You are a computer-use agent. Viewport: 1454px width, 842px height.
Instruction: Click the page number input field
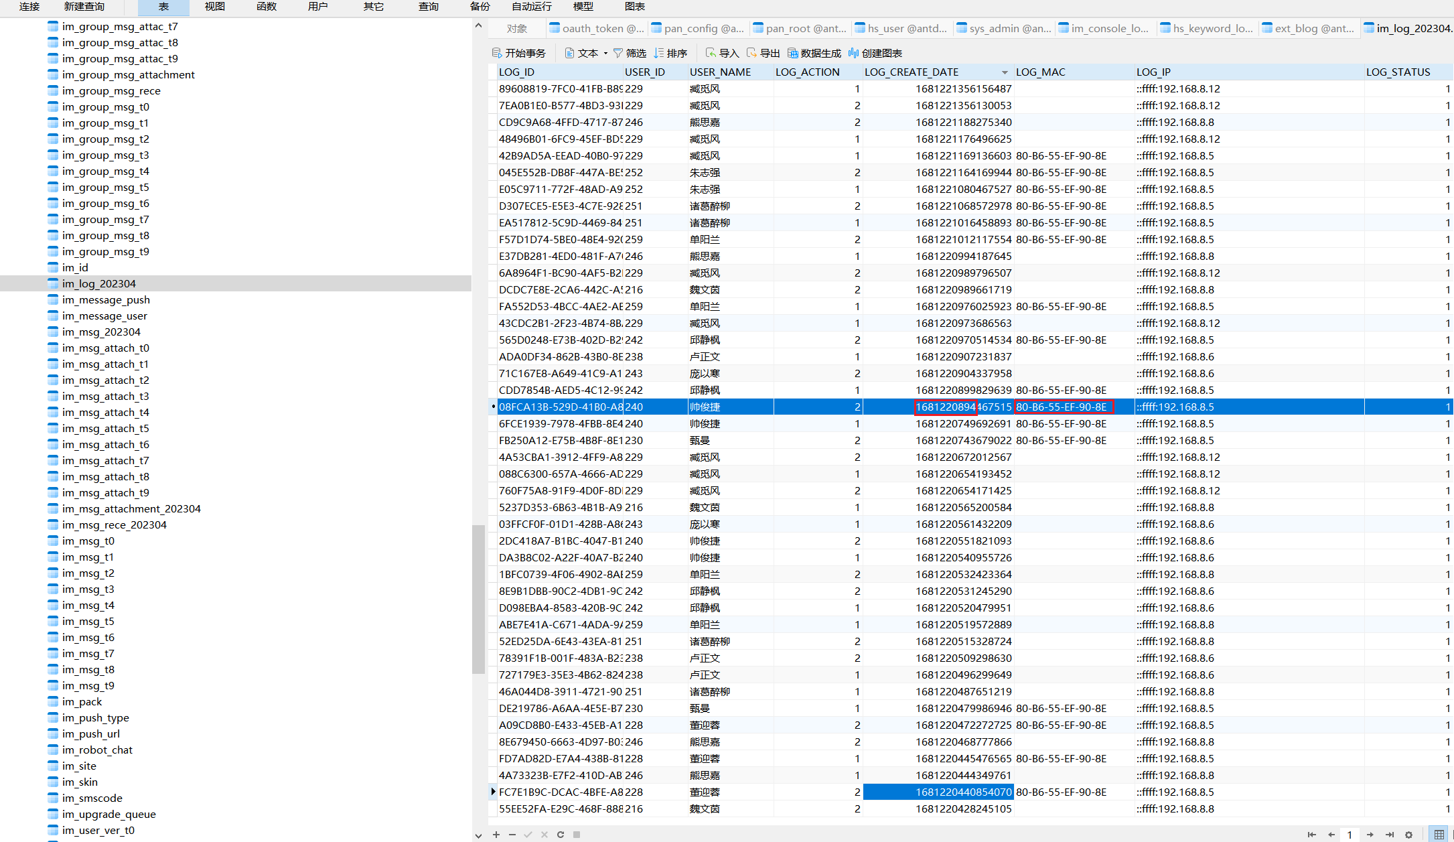1350,835
